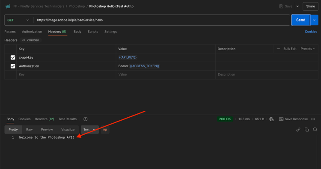321x169 pixels.
Task: Click the network globe icon
Action: click(271, 119)
